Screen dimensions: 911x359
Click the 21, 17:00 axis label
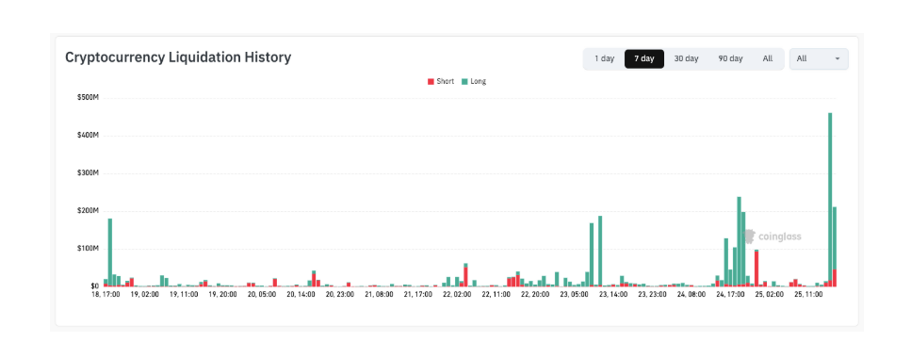[x=417, y=295]
